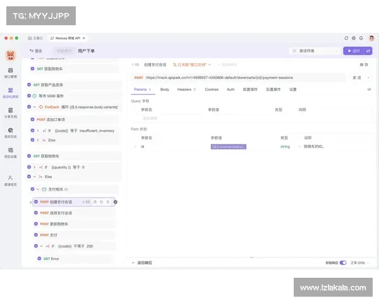Switch to the 后置操作 tab

274,90
